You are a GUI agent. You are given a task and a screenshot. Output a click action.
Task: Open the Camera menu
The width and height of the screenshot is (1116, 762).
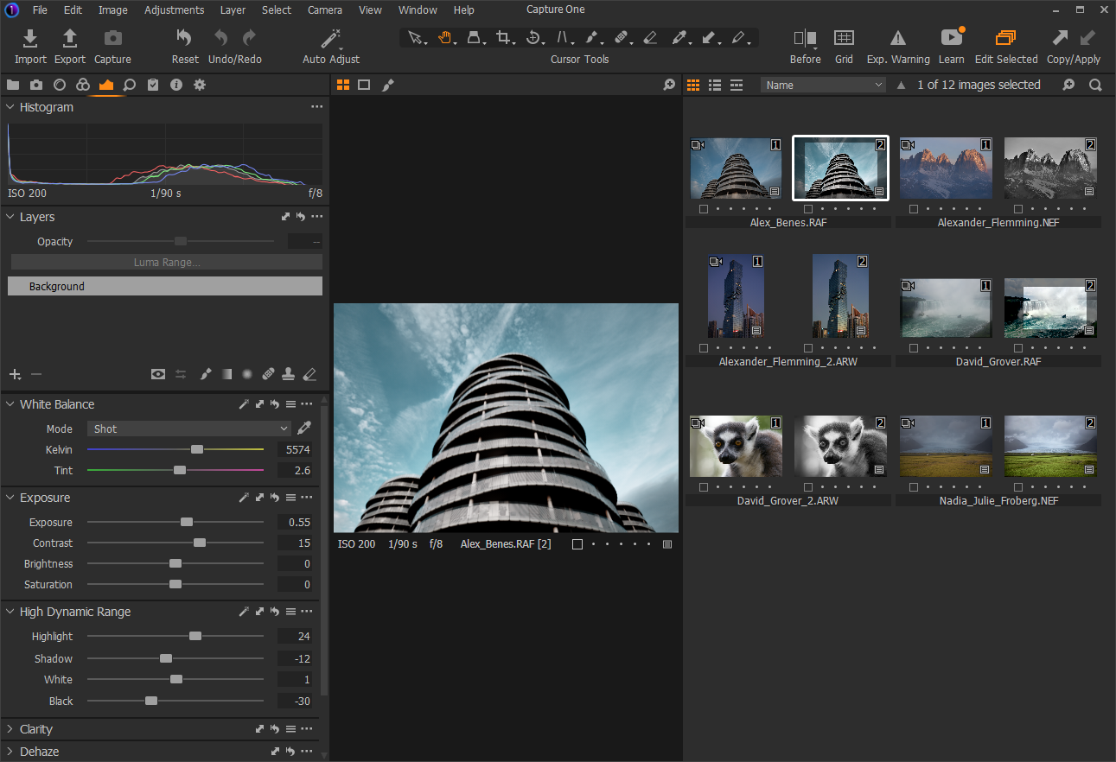point(325,10)
